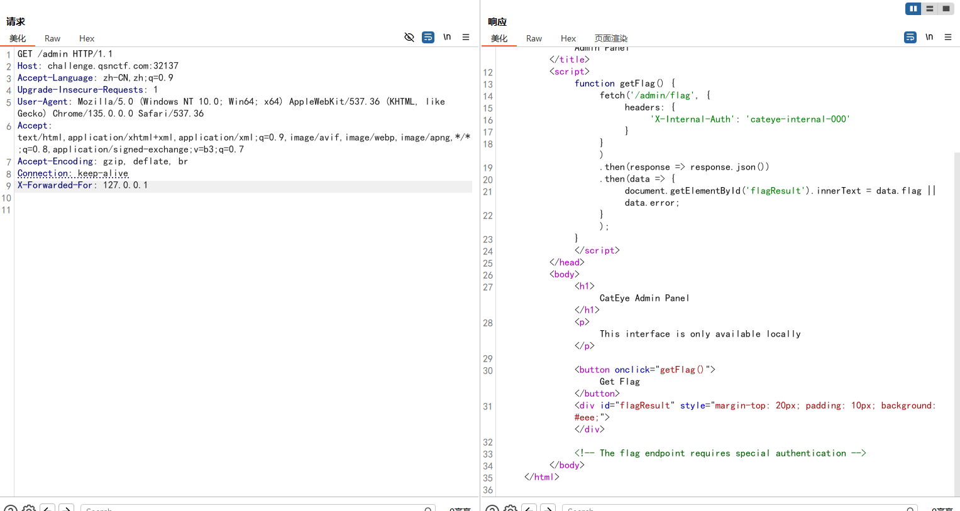This screenshot has width=960, height=511.
Task: Click the 'Connection: keep-alive' header line
Action: [73, 173]
